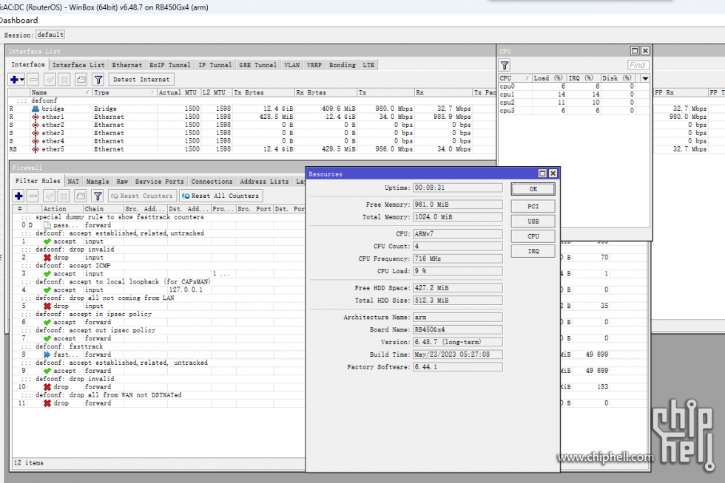Click the passthrough icon of firewall rule 0
Viewport: 725px width, 483px height.
[47, 225]
